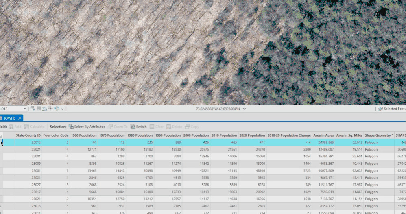Click the cell with 1990 population 4915
The image size is (406, 214).
(x=168, y=177)
